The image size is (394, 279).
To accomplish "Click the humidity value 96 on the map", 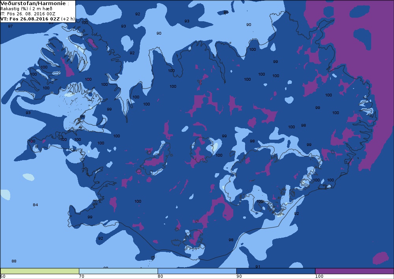I will tap(83, 116).
